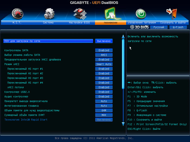This screenshot has width=190, height=142.
Task: Open SATA mode AHCI value selector
Action: click(104, 55)
